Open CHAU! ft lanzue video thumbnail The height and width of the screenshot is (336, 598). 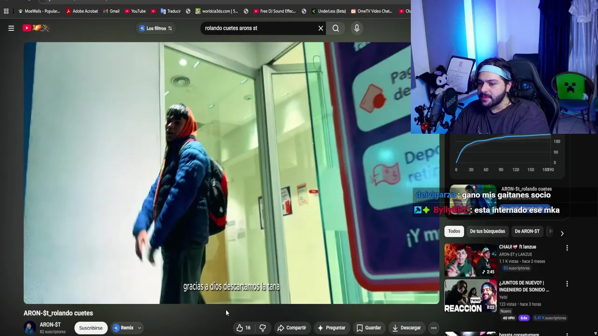470,260
